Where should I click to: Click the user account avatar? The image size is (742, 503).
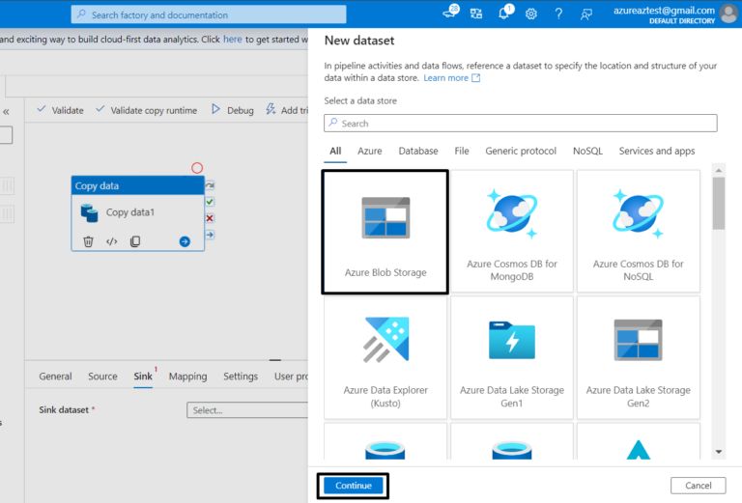[728, 14]
